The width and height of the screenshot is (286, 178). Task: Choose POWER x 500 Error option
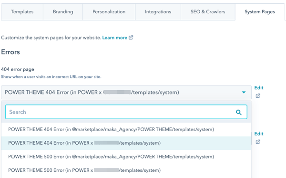[x=126, y=170]
